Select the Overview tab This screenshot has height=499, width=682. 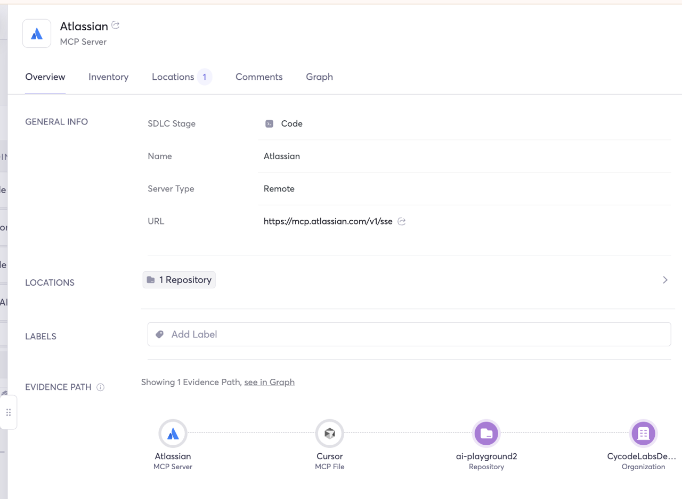[45, 77]
